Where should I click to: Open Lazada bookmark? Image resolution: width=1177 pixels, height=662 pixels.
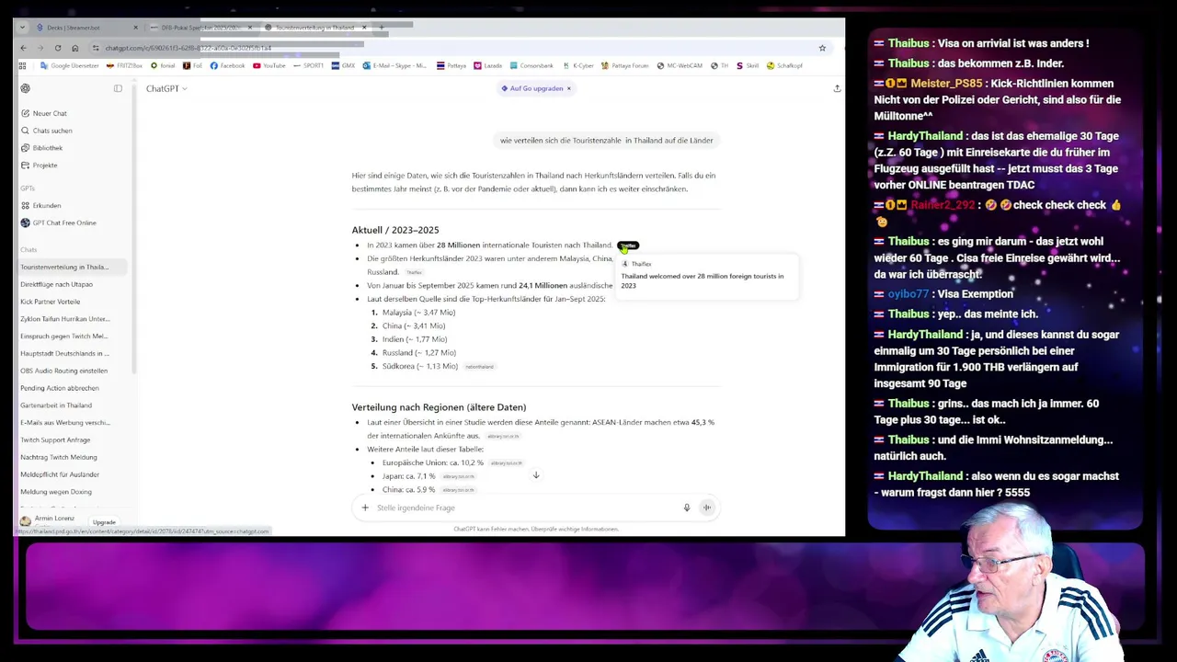click(x=487, y=65)
